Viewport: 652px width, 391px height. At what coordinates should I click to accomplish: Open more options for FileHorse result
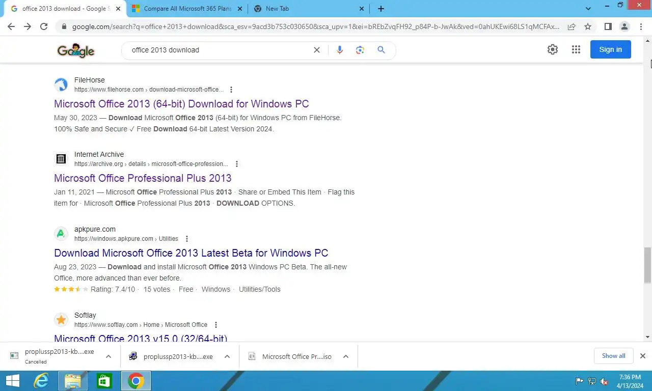point(231,90)
